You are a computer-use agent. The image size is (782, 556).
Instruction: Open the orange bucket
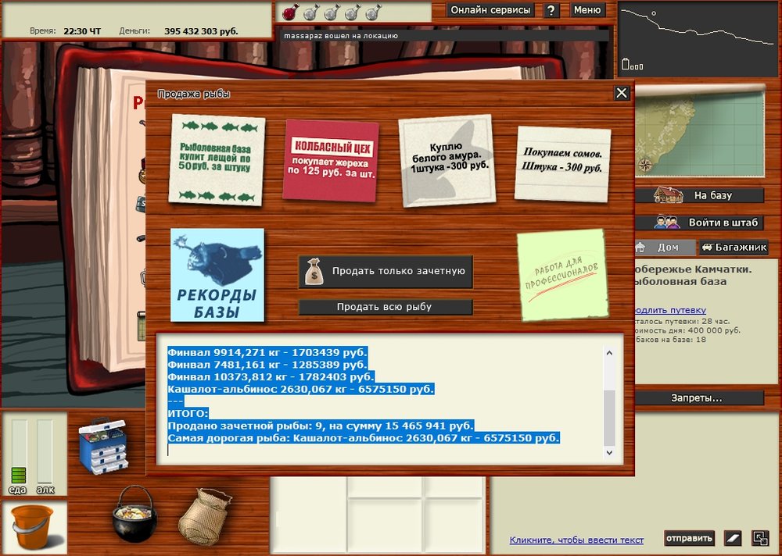[33, 527]
